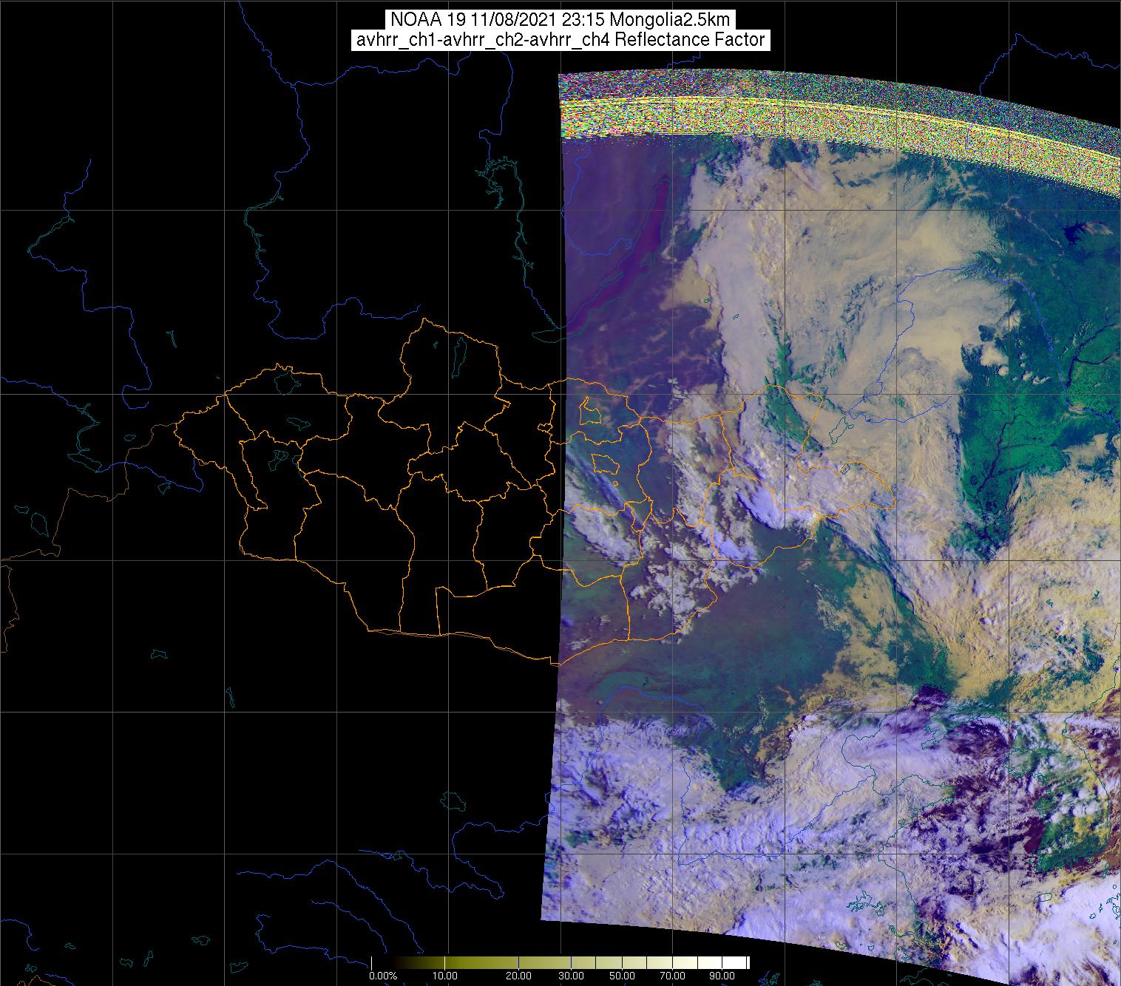The height and width of the screenshot is (986, 1121).
Task: Click the "50.00" color scale label
Action: pyautogui.click(x=623, y=977)
